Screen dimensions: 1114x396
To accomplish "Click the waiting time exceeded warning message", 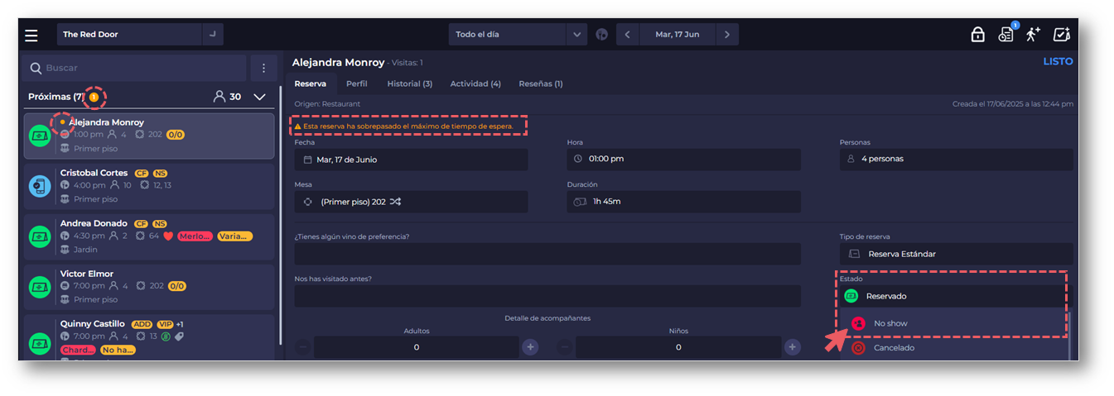I will [403, 126].
